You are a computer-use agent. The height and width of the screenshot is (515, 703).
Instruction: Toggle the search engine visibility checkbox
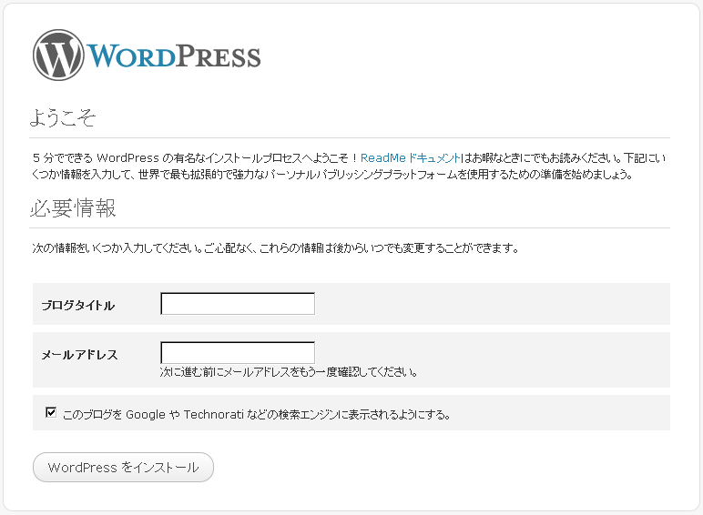point(51,412)
